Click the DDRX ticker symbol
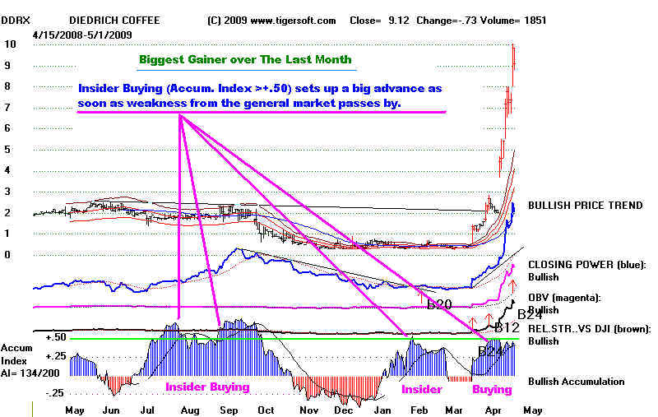Image resolution: width=658 pixels, height=417 pixels. click(x=16, y=20)
